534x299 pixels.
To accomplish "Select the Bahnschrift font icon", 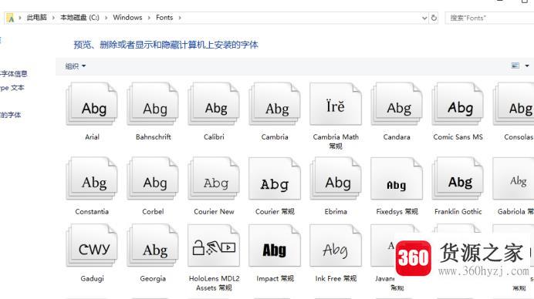I will click(x=153, y=104).
